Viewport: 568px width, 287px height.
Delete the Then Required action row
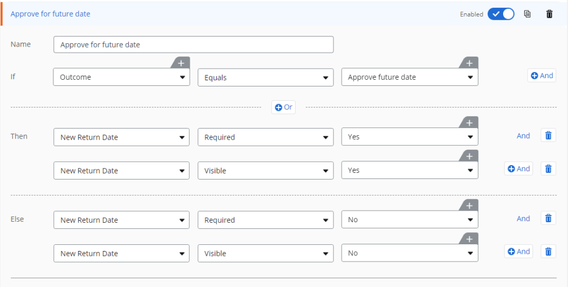(548, 136)
